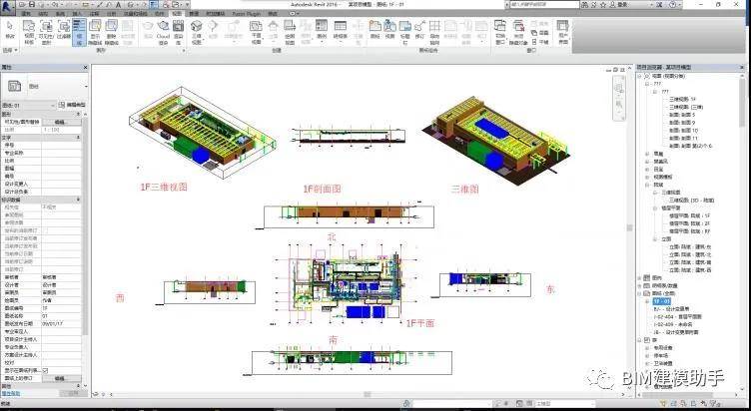
Task: Click the Switch Windows ribbon icon
Action: pyautogui.click(x=500, y=32)
